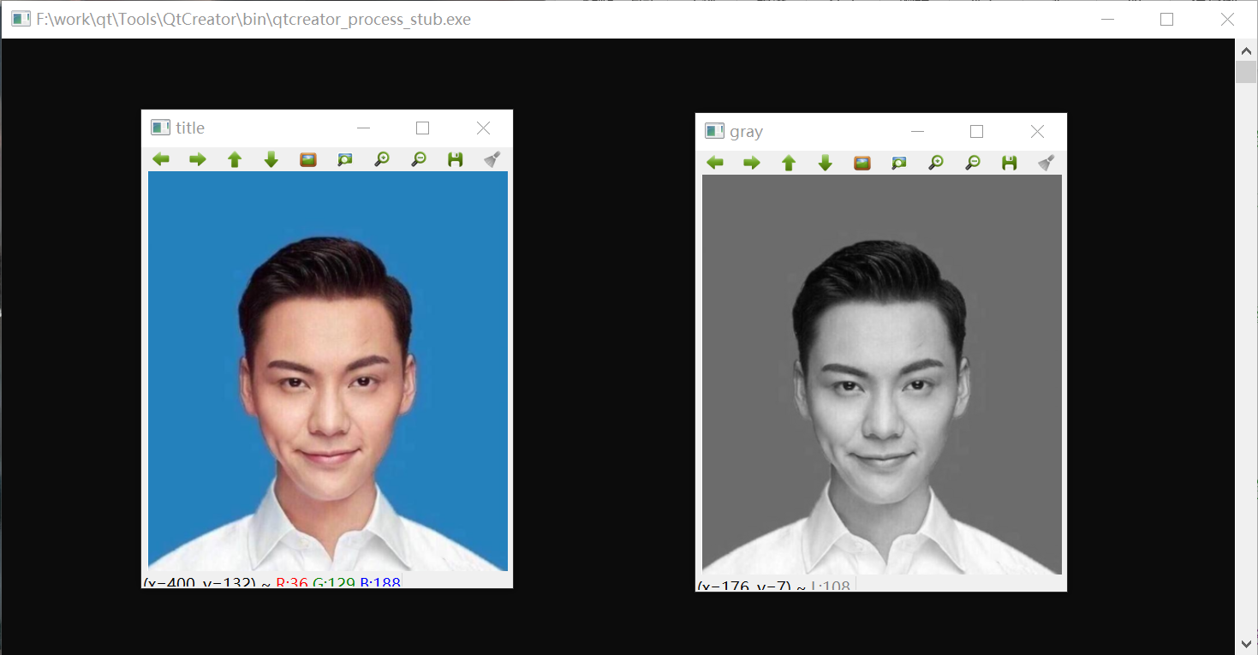1258x655 pixels.
Task: Open display properties in the gray window
Action: point(1046,163)
